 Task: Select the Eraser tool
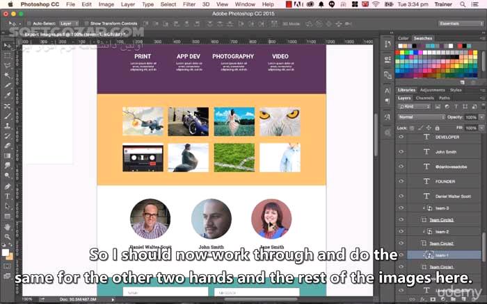pos(8,146)
